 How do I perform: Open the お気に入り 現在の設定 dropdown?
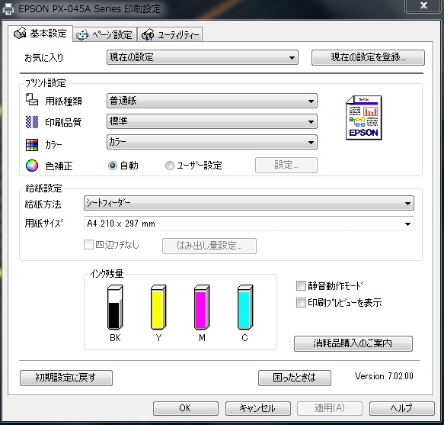click(203, 57)
